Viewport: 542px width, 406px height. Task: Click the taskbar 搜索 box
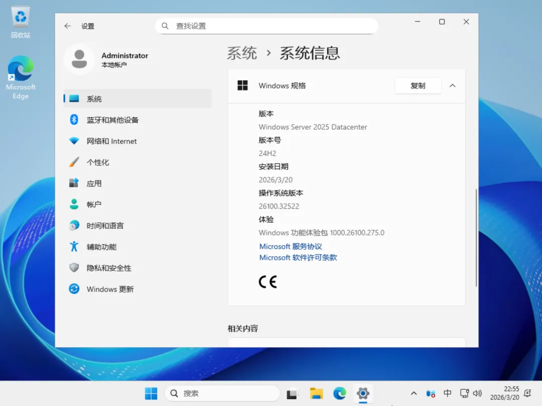point(222,393)
